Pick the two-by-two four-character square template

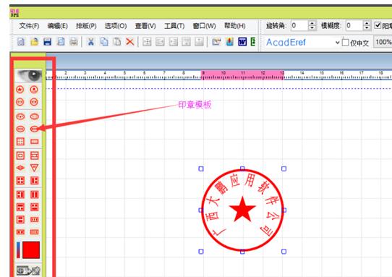click(20, 181)
